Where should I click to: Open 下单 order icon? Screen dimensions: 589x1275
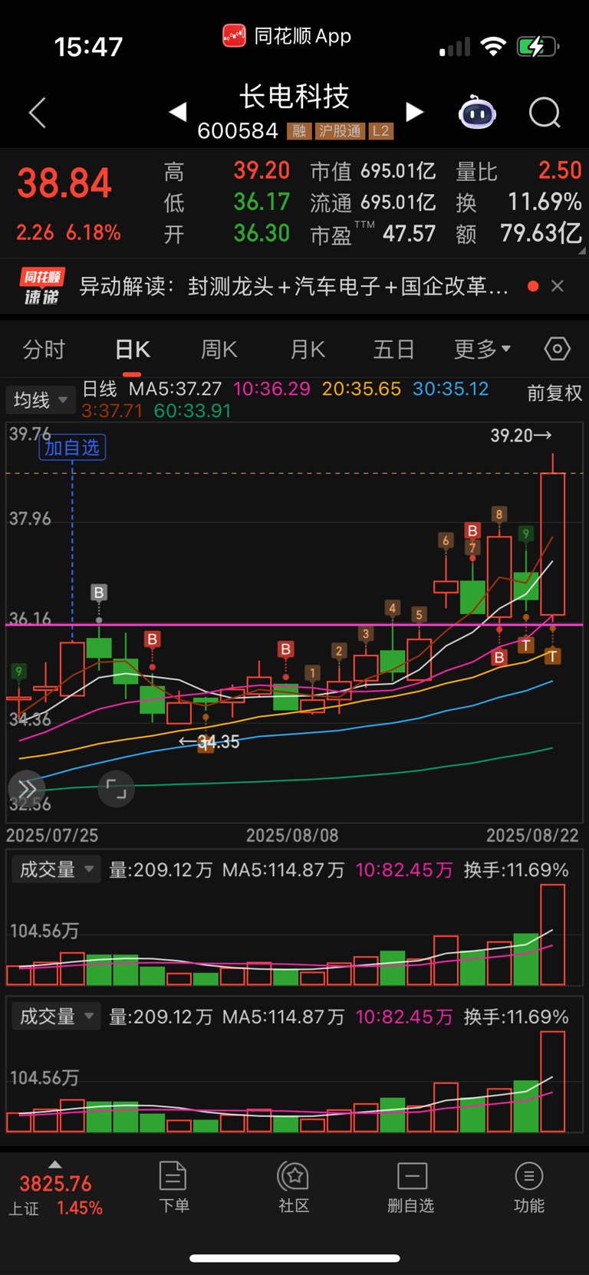pyautogui.click(x=173, y=1187)
